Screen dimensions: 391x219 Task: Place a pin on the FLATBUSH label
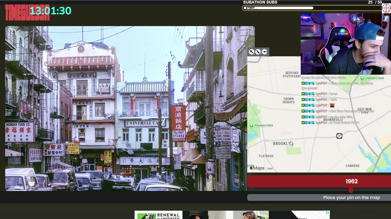point(266,156)
